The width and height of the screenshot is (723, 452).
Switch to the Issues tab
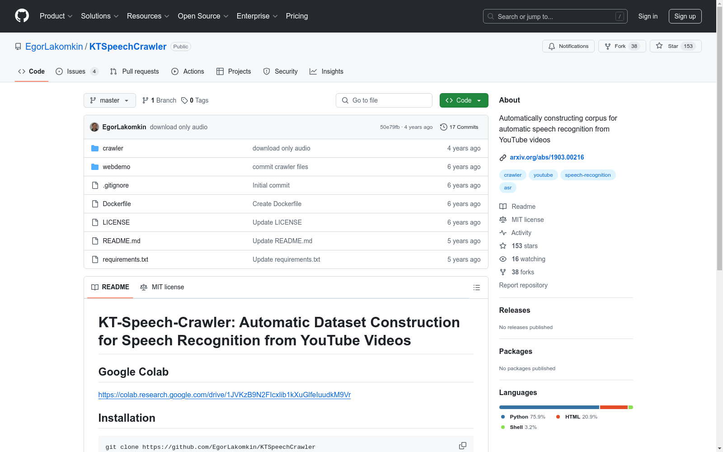coord(77,71)
